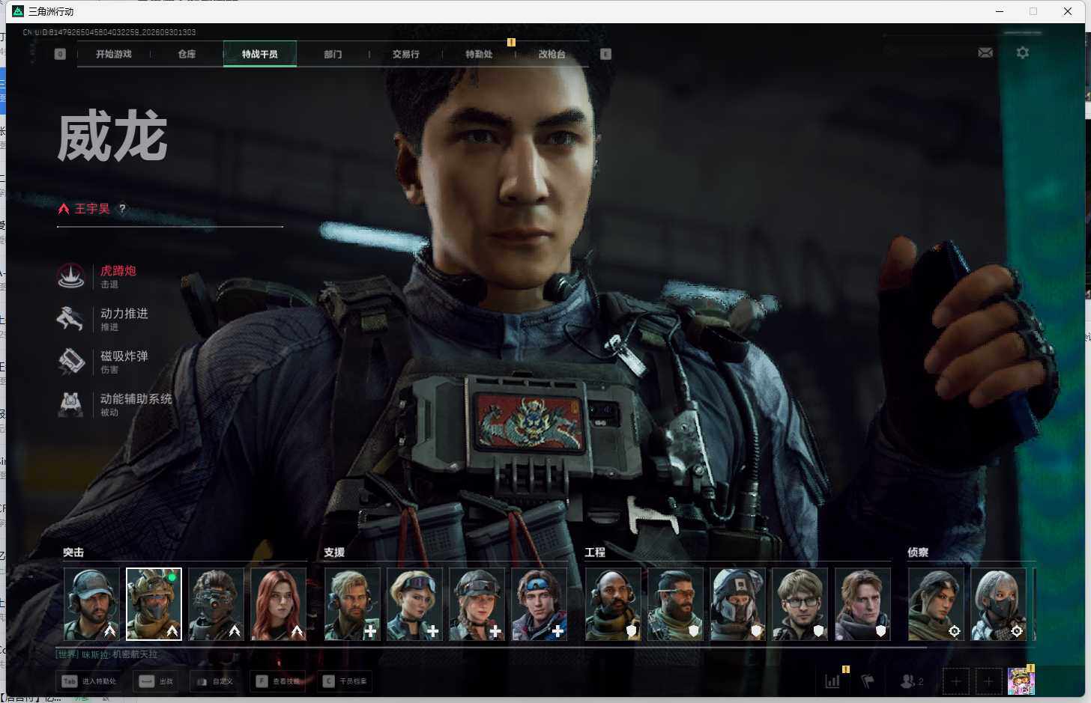Open the 交易行 tab
Screen dimensions: 1091x703
click(x=405, y=54)
